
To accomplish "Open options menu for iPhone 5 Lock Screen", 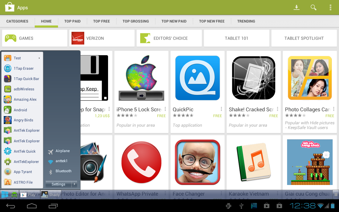I will click(165, 109).
